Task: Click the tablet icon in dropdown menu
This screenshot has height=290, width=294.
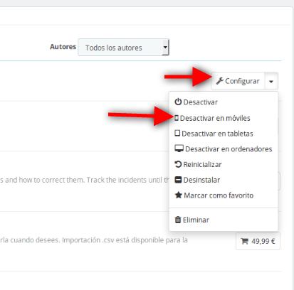Action: coord(177,133)
